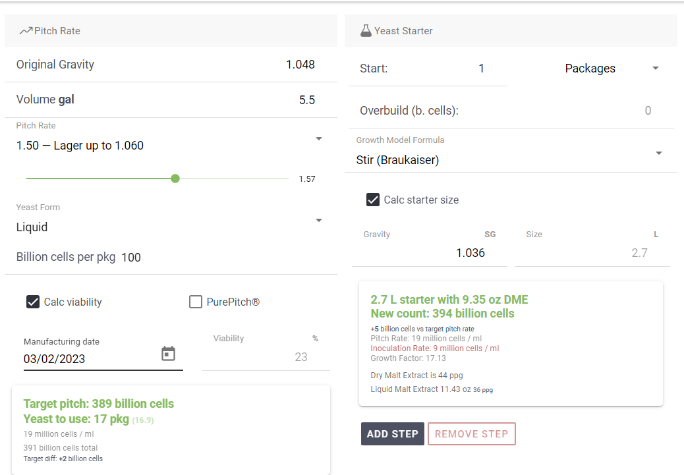The height and width of the screenshot is (475, 684).
Task: Select the Billion cells per pkg field
Action: 131,258
